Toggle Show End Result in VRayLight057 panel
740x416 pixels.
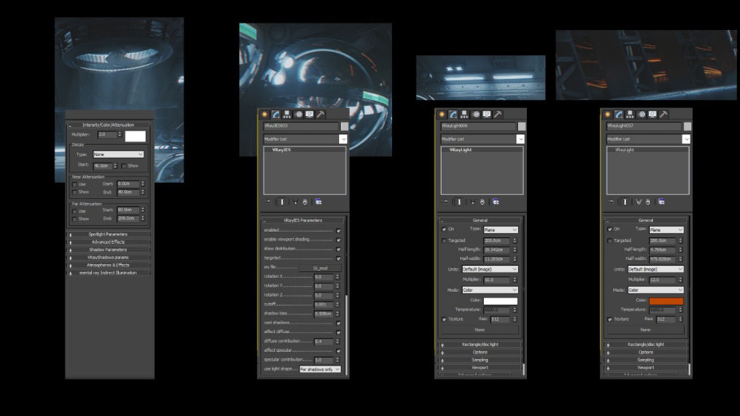pos(625,201)
